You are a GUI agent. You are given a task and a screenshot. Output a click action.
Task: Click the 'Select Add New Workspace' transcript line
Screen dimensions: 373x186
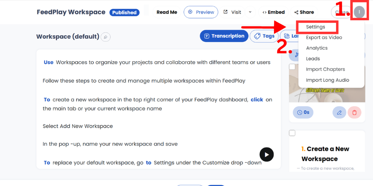78,126
